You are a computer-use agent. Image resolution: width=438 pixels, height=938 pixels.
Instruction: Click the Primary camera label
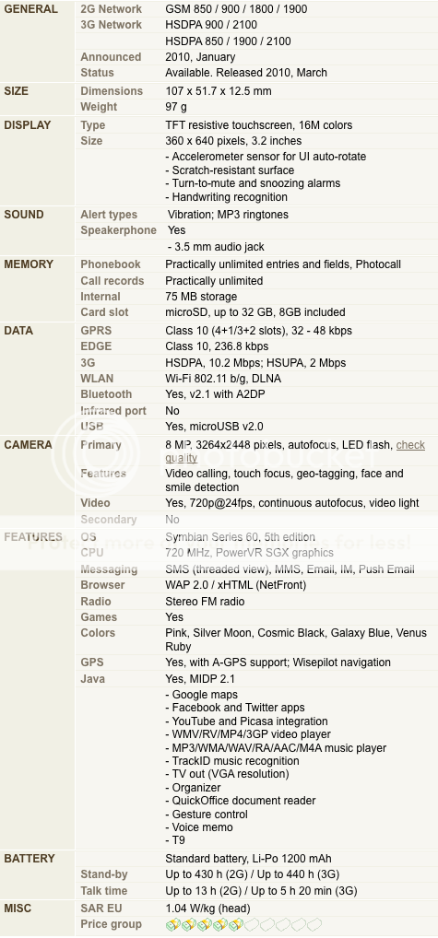[x=101, y=445]
